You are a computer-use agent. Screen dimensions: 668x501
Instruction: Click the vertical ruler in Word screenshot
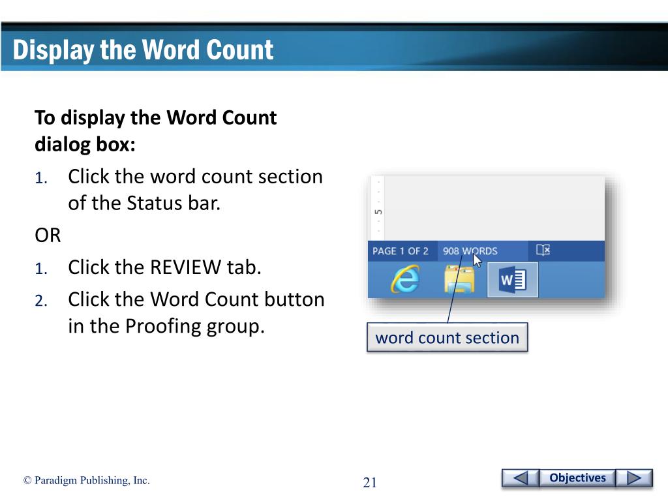tap(378, 208)
